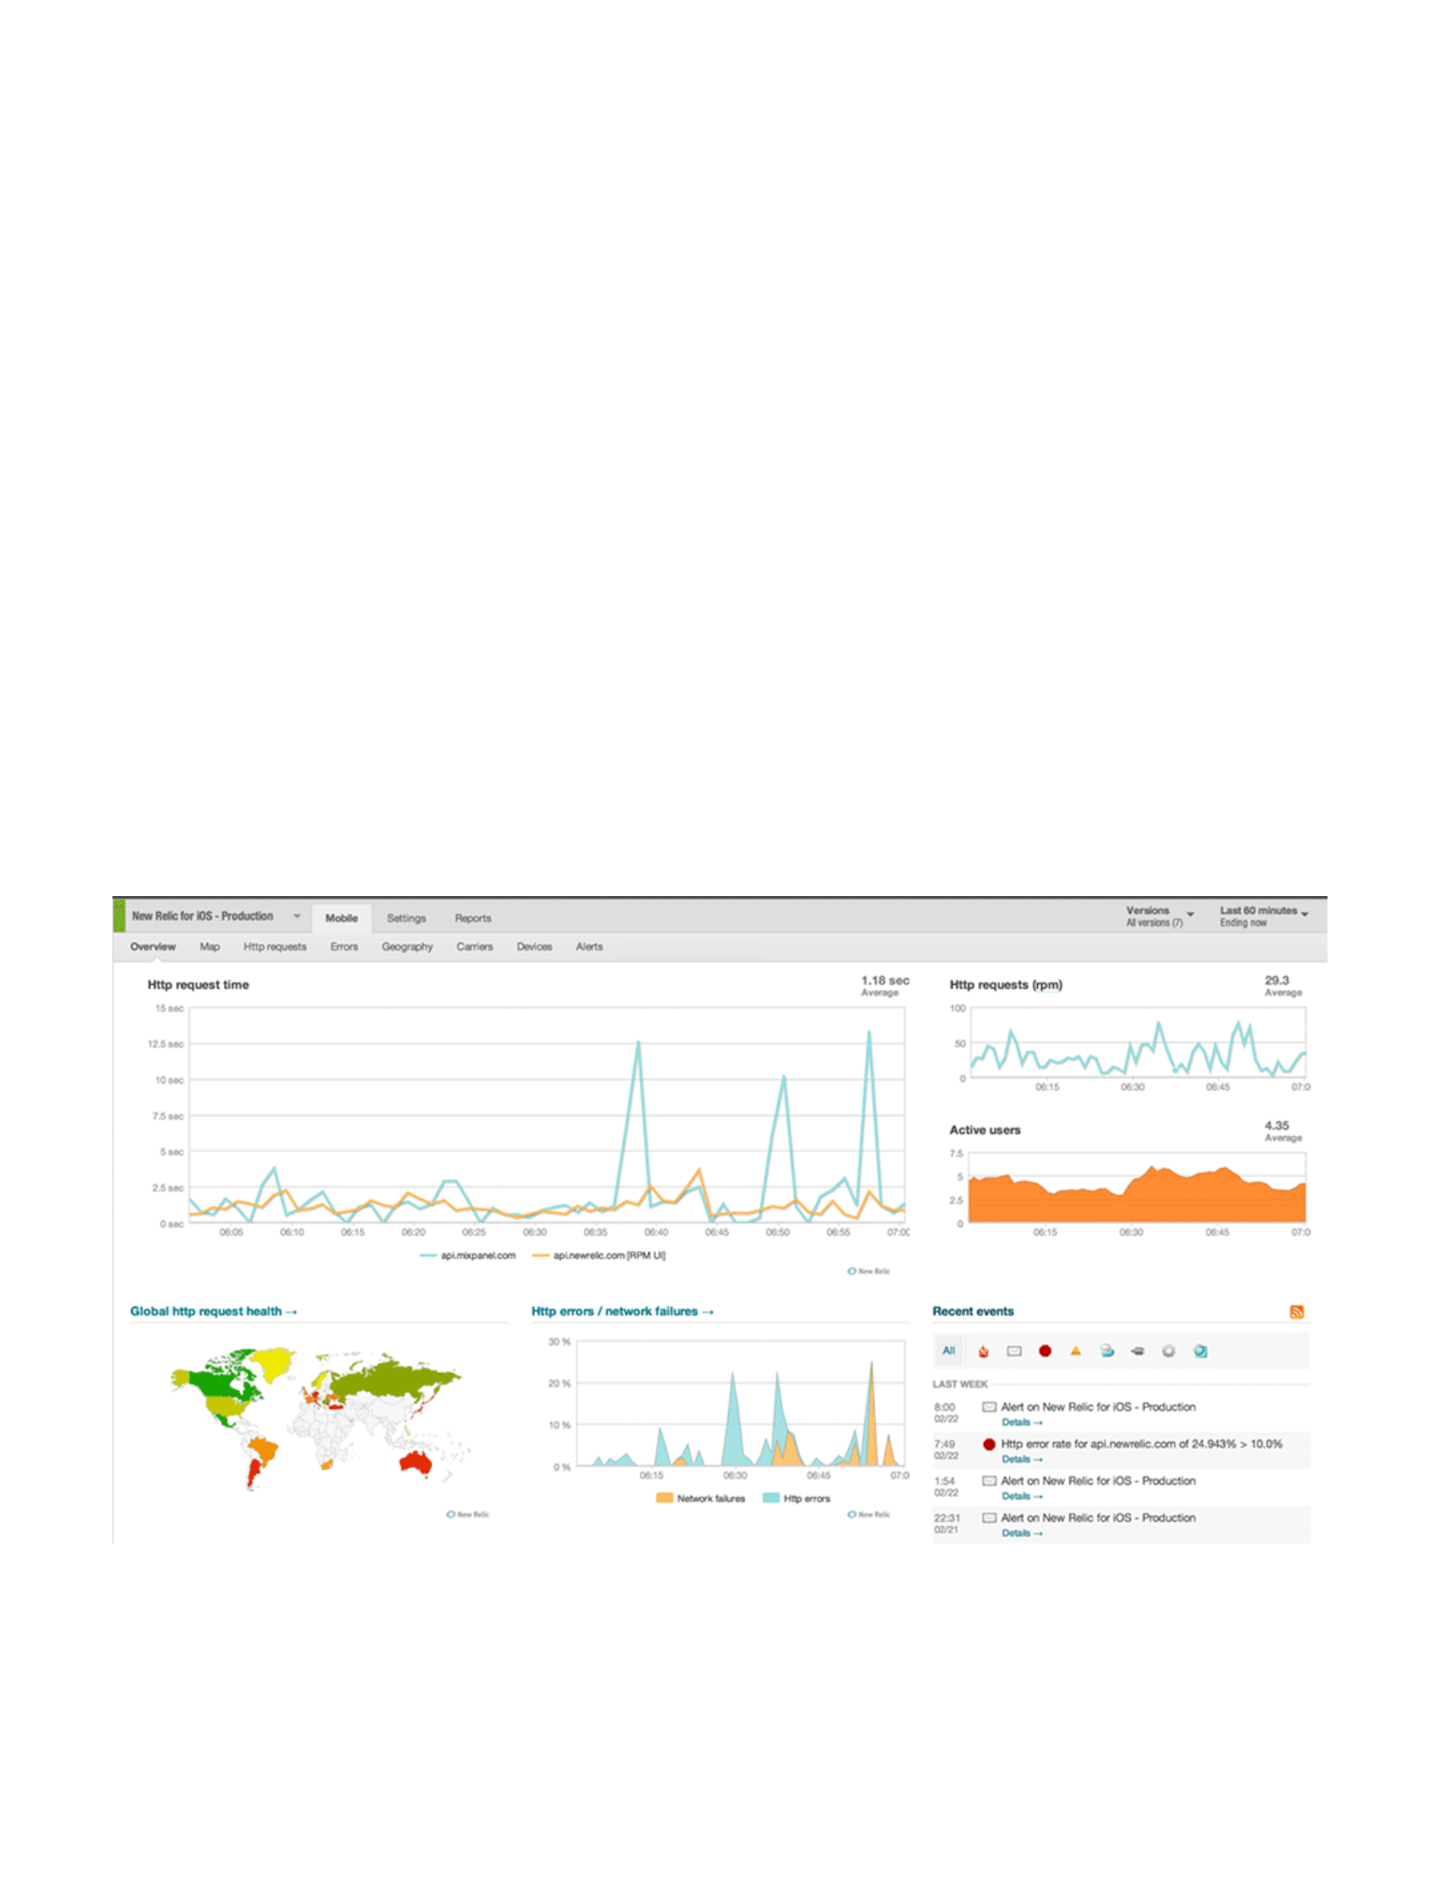
Task: Filter recent events by the flame icon
Action: (x=983, y=1351)
